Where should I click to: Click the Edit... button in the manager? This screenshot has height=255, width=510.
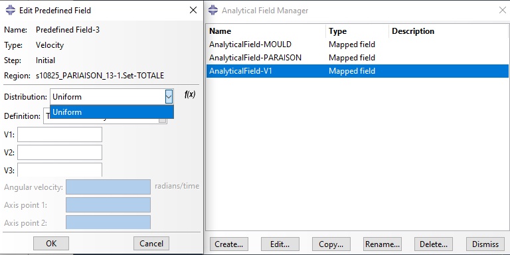click(280, 244)
